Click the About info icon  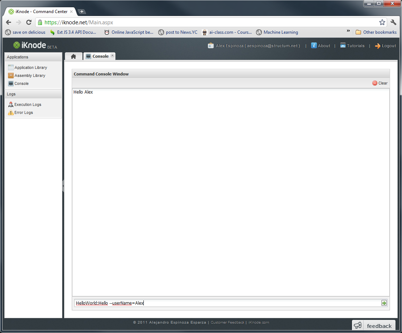314,45
